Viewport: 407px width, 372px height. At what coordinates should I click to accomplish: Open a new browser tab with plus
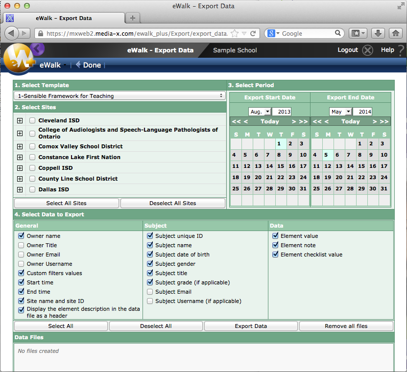(x=133, y=18)
